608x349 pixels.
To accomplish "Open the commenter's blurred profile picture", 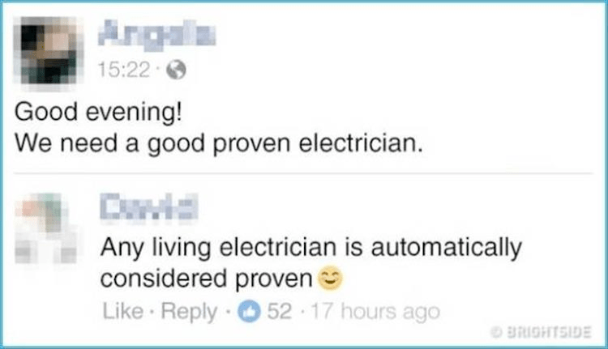I will pyautogui.click(x=46, y=228).
